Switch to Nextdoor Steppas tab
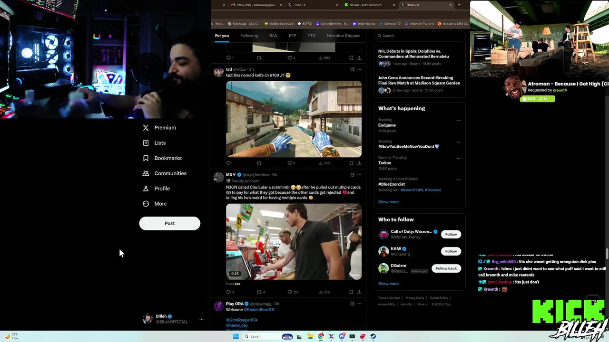 tap(344, 36)
